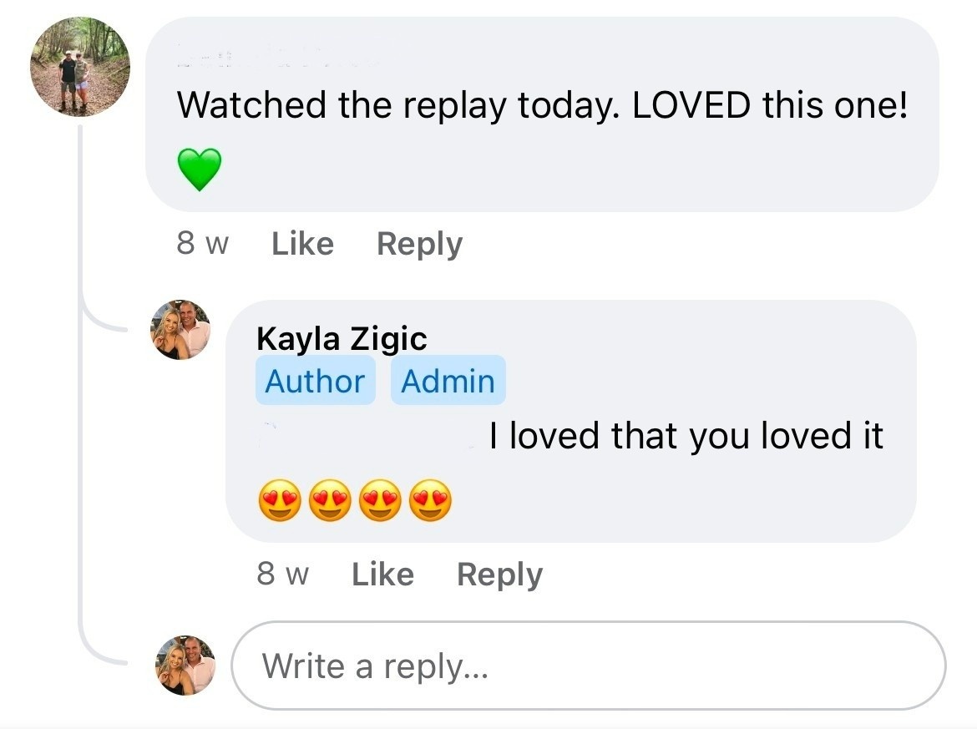Viewport: 977px width, 729px height.
Task: Click the avatar next to the reply box
Action: click(x=186, y=666)
